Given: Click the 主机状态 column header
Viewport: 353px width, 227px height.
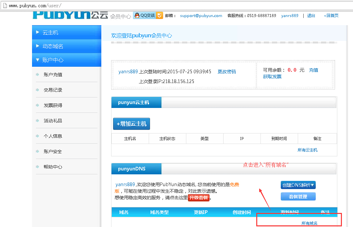Looking at the screenshot, I should tap(167, 138).
